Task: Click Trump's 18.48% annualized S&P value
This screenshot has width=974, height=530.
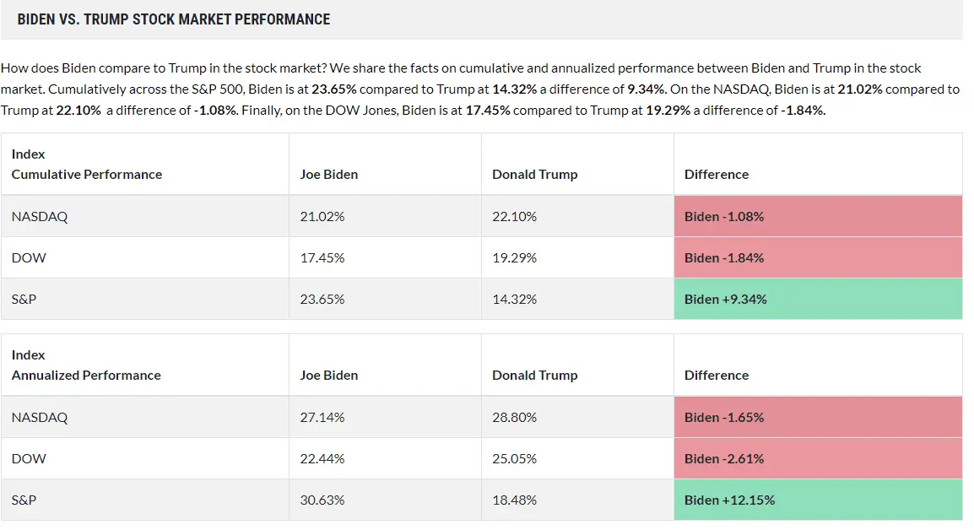Action: tap(515, 500)
